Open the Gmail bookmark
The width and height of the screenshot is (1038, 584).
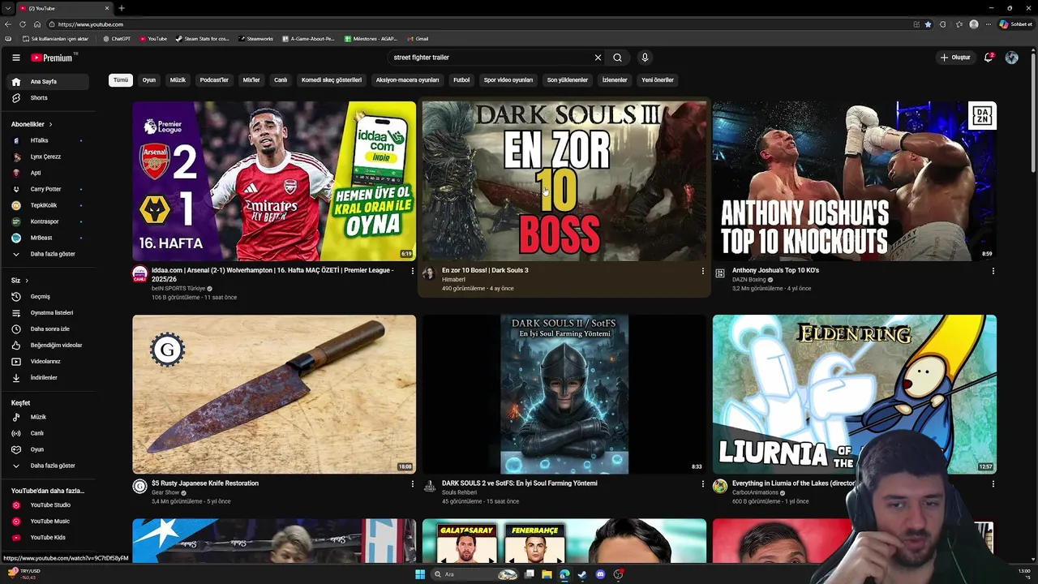[418, 39]
